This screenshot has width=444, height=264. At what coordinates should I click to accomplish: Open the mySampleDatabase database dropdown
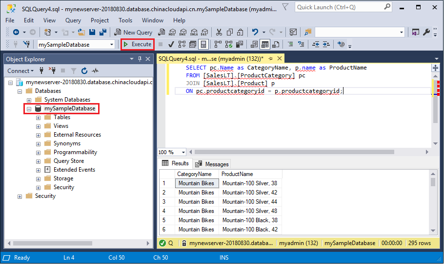tap(112, 45)
